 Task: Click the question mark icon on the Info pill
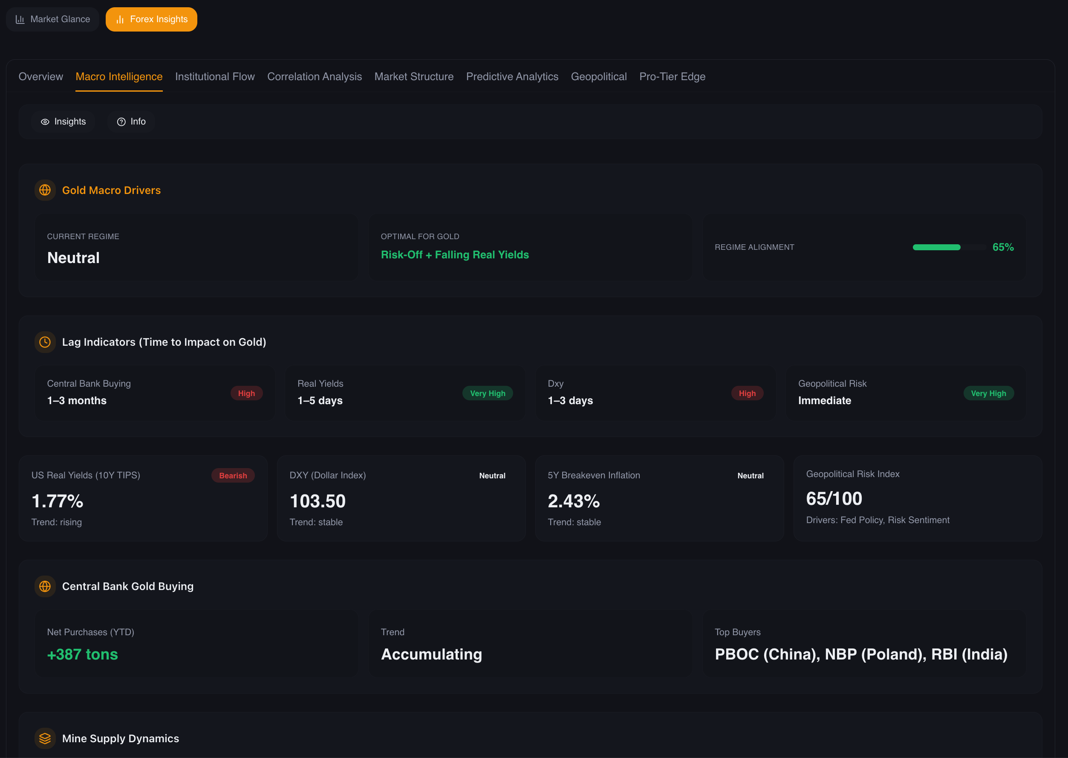click(x=121, y=122)
